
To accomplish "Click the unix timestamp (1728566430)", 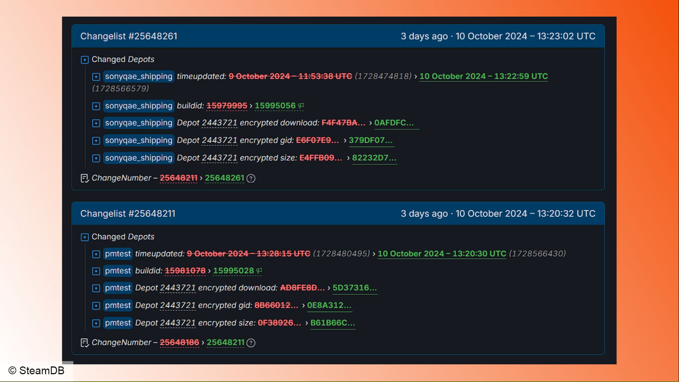I will coord(537,254).
